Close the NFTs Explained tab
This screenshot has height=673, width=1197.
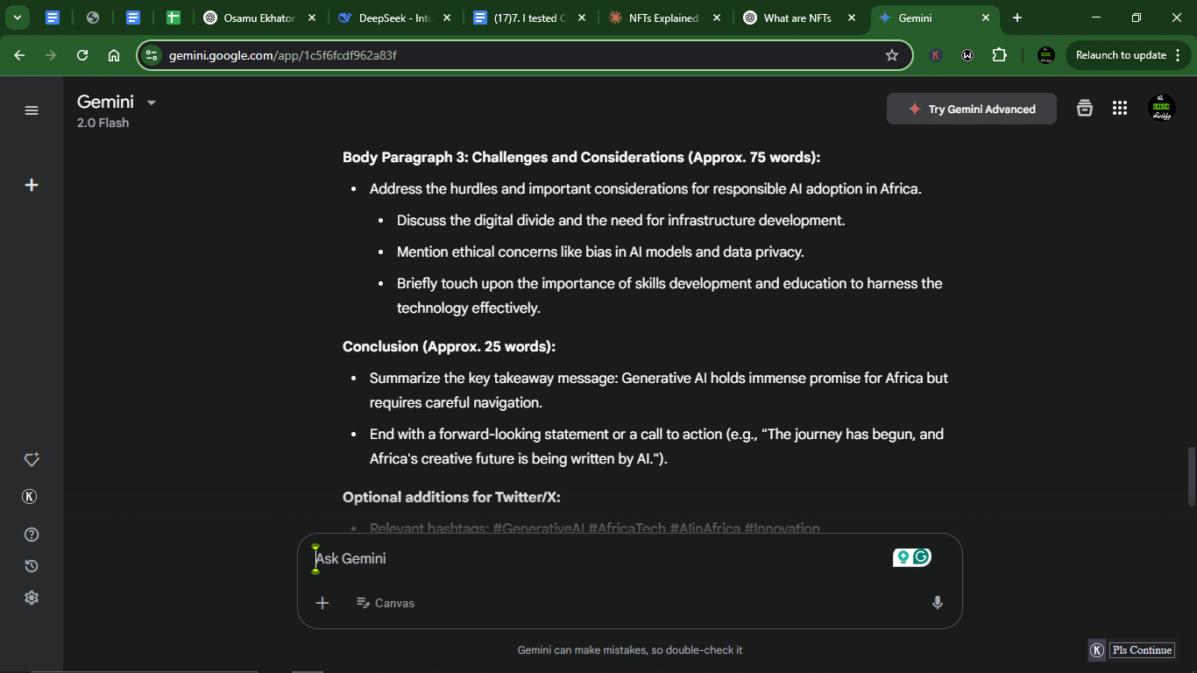point(717,18)
